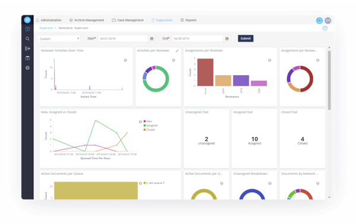
Task: Open legend icon on Active Documents per Q donut
Action: pyautogui.click(x=221, y=183)
